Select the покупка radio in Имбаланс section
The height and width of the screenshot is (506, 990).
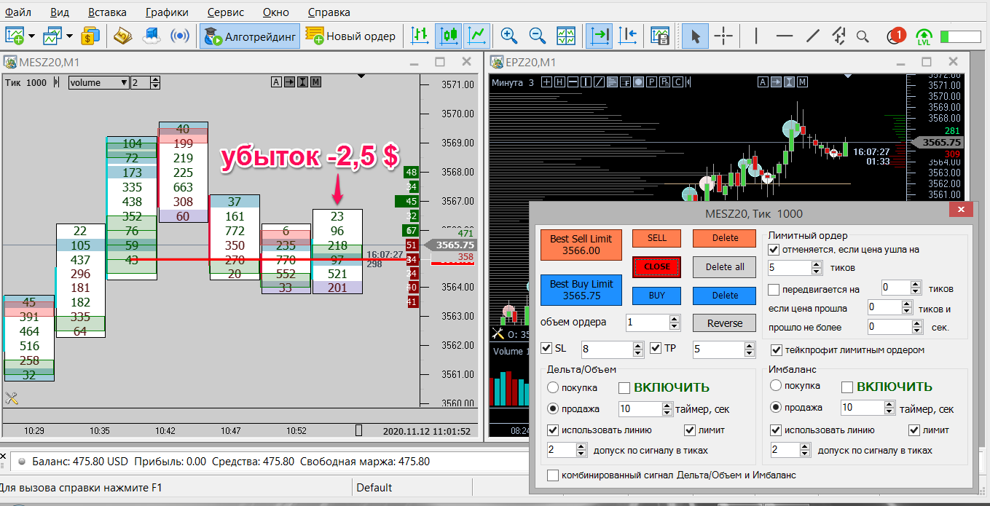click(776, 386)
